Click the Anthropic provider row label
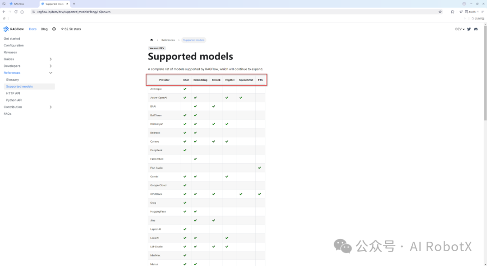The height and width of the screenshot is (266, 487). click(156, 89)
